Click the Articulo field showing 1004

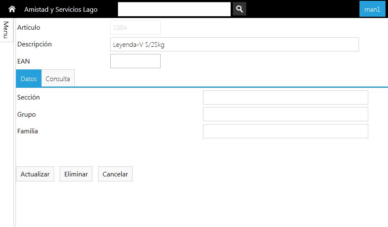click(x=135, y=28)
